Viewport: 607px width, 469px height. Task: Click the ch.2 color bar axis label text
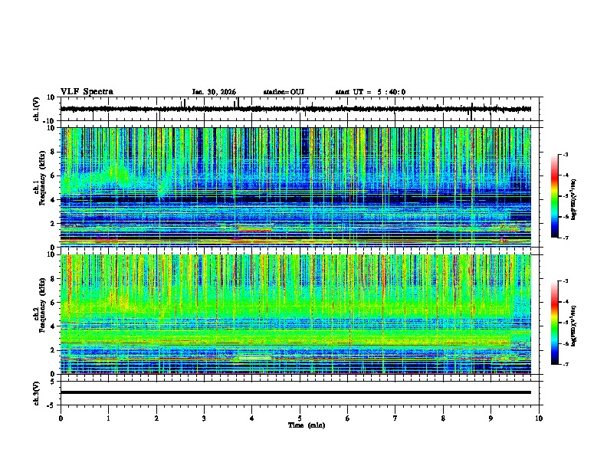pos(574,326)
